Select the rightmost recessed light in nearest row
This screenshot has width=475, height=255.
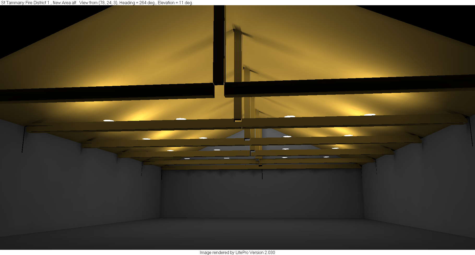point(370,115)
